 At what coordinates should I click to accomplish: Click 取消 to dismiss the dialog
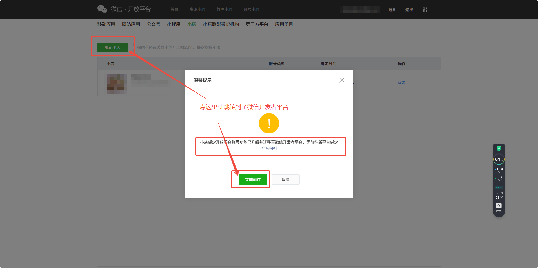tap(285, 180)
